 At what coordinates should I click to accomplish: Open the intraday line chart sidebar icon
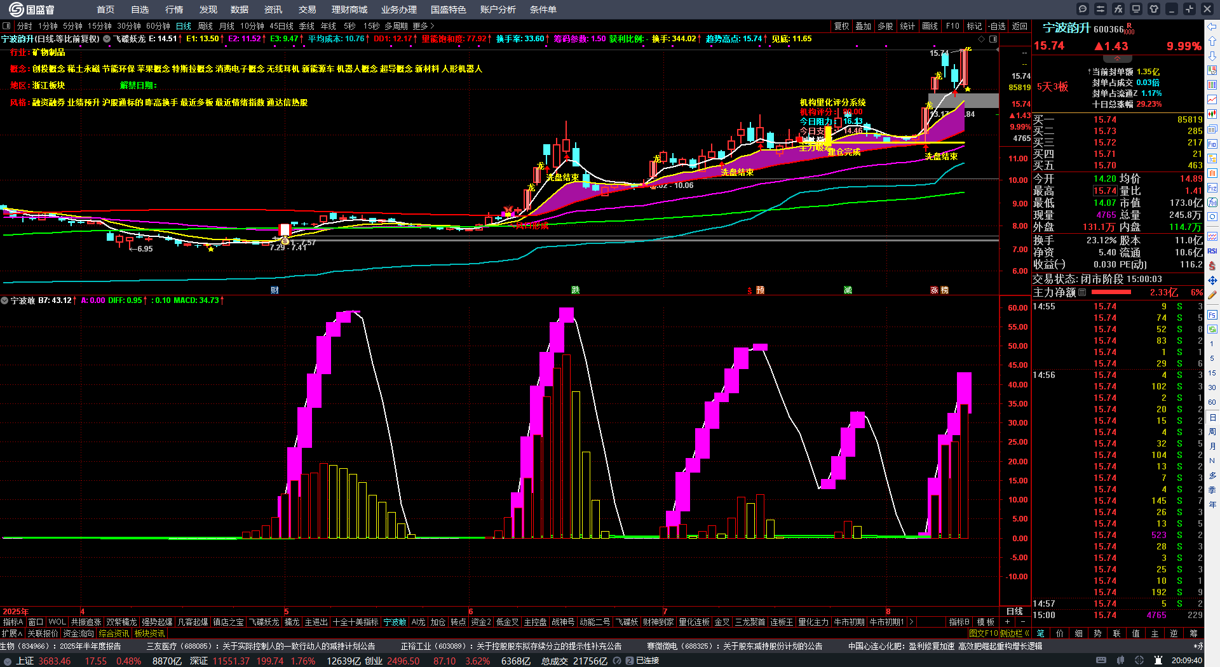[x=1212, y=100]
